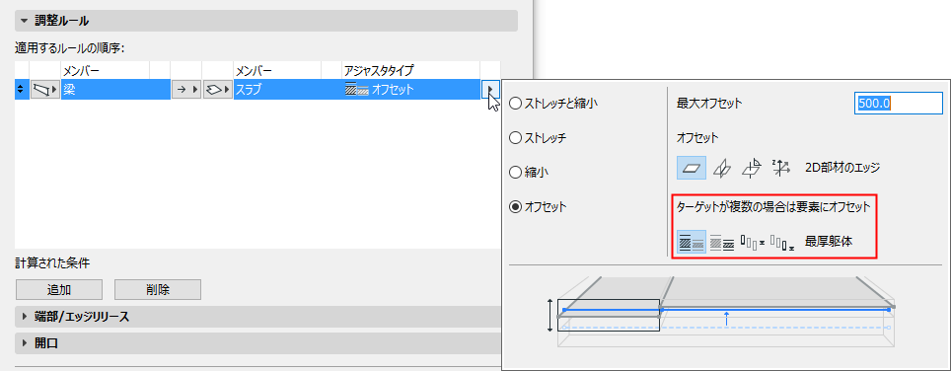
Task: Click the reorder handle of the 梁 rule row
Action: [21, 90]
